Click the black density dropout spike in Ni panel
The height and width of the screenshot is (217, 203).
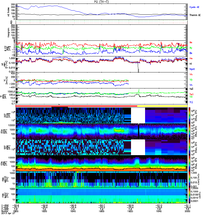[138, 68]
